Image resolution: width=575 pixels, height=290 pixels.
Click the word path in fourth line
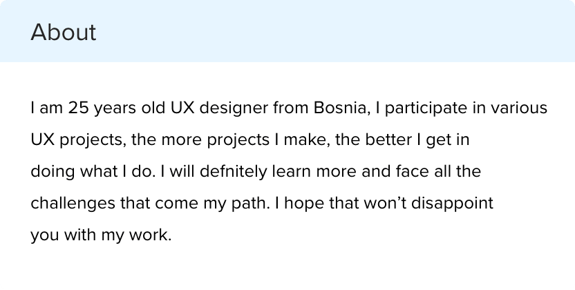tap(249, 203)
